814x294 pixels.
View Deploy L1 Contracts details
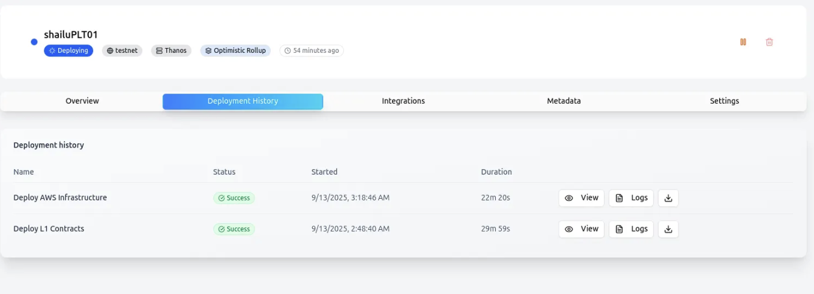click(x=581, y=229)
